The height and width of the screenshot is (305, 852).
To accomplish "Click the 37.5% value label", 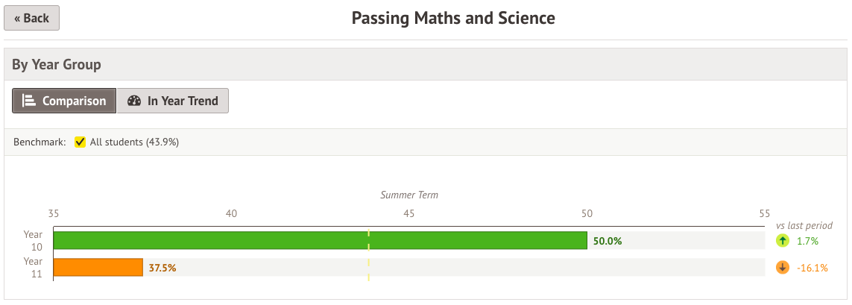I will [x=162, y=268].
